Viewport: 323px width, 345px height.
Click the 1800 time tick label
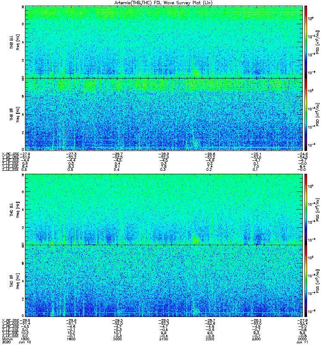point(25,339)
